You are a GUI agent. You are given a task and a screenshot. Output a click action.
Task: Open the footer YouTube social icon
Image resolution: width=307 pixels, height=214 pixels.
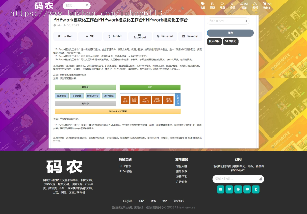(x=247, y=189)
